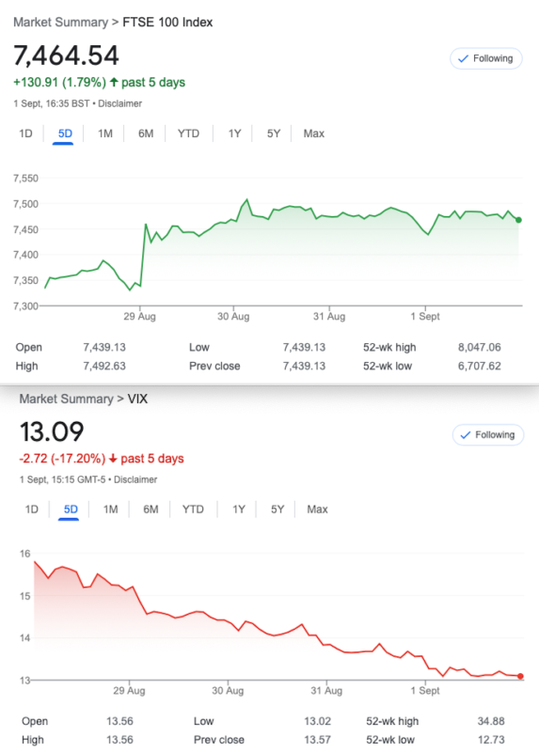Toggle Following button for VIX
Screen dimensions: 539x752
coord(487,435)
